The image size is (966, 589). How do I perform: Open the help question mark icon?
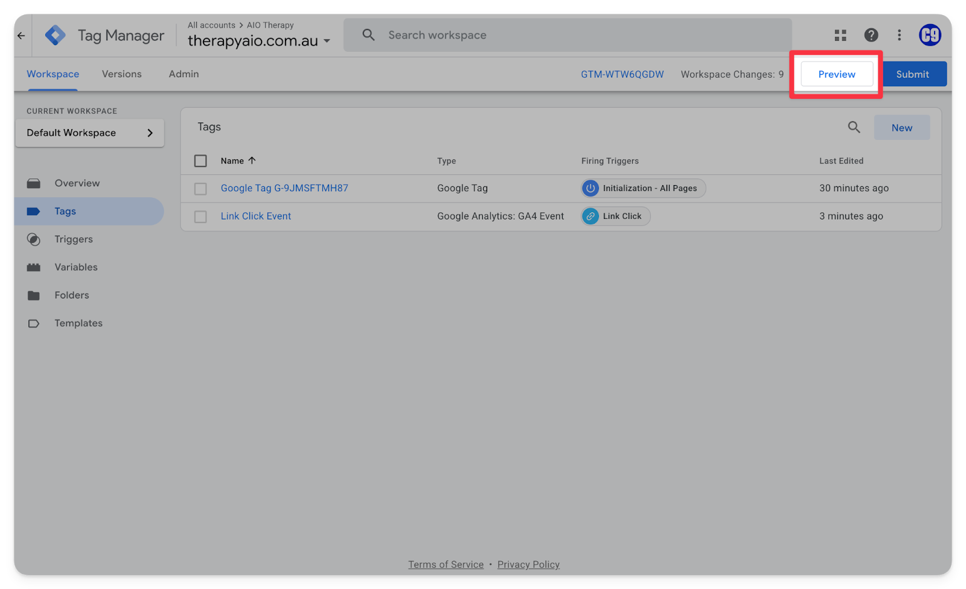pos(871,36)
